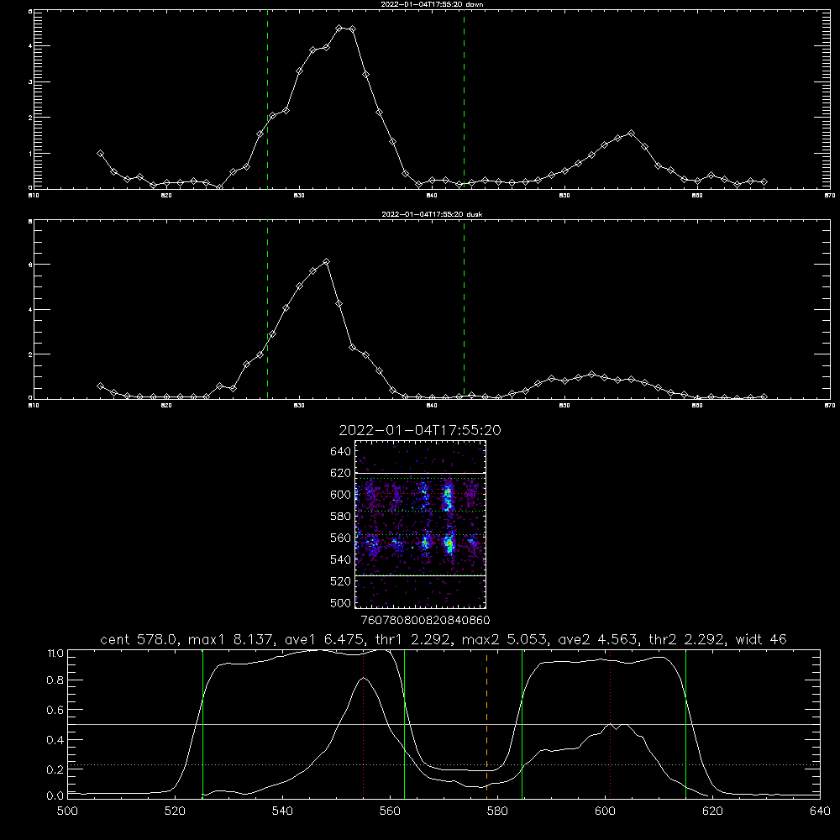Click heatmap y-axis label "580"

(340, 517)
